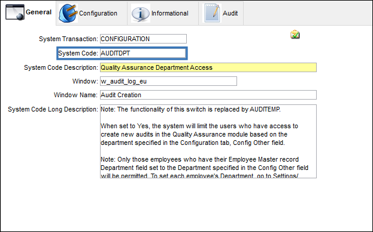Open the General tab
The width and height of the screenshot is (373, 232).
29,13
